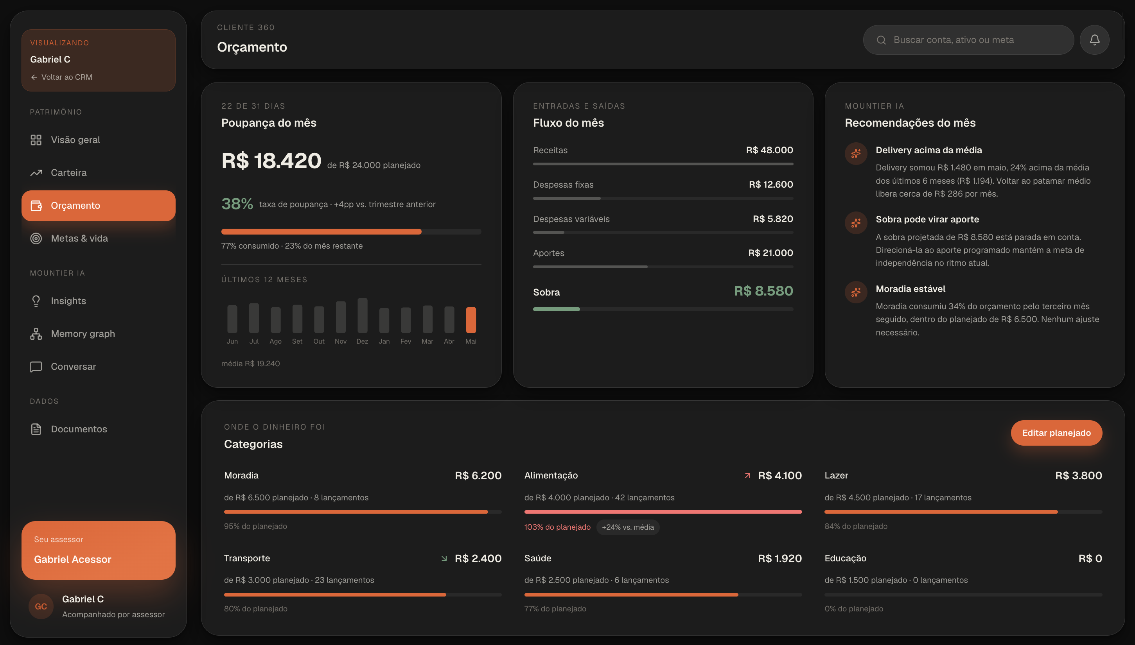Click the Memory graph network icon
Image resolution: width=1135 pixels, height=645 pixels.
click(36, 334)
